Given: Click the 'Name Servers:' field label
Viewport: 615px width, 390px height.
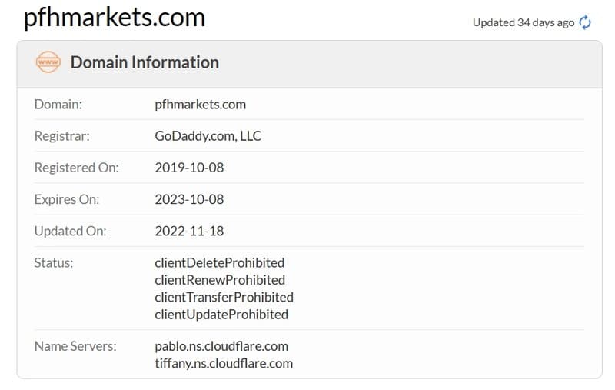Looking at the screenshot, I should [75, 346].
